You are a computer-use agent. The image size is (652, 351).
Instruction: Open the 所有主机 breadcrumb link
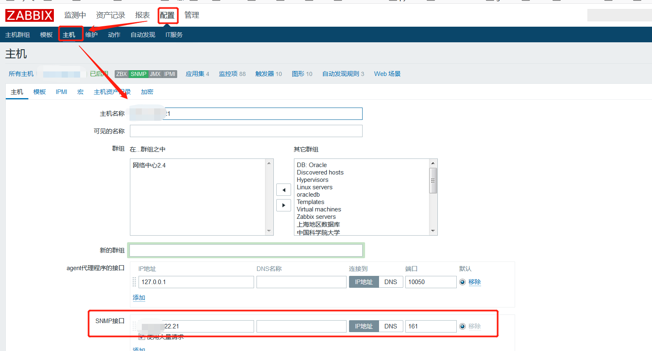pos(21,74)
